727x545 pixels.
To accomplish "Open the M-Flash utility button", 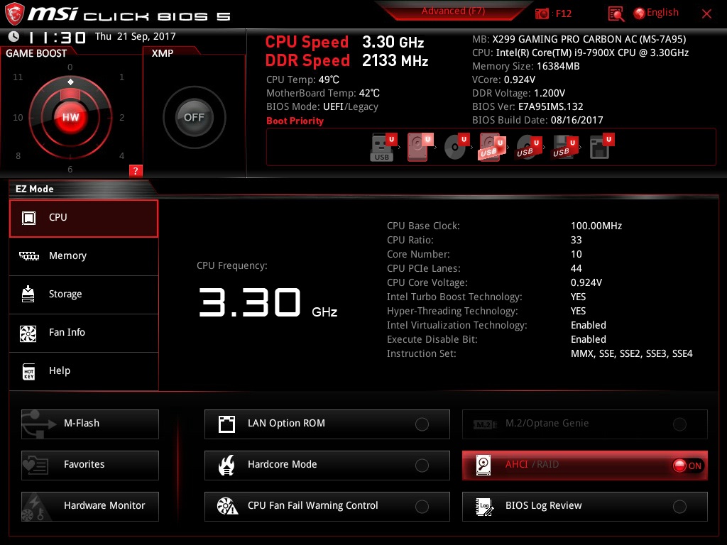I will click(x=90, y=424).
